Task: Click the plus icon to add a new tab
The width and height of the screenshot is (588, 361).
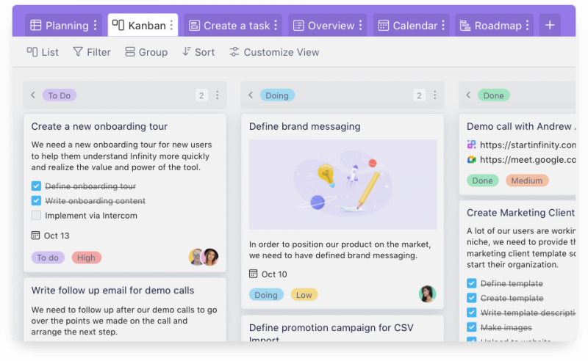Action: coord(550,26)
